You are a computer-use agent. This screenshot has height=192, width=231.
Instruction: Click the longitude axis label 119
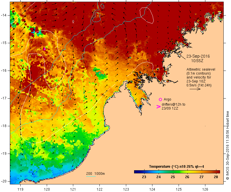(20, 189)
